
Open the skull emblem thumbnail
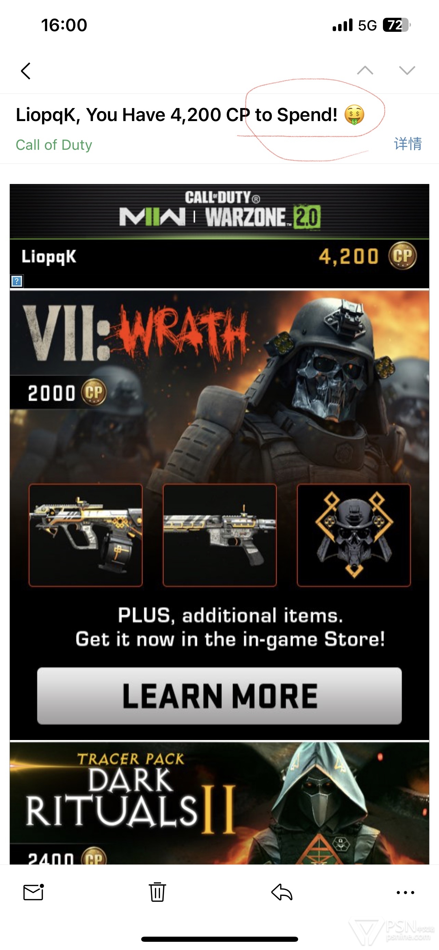click(354, 535)
